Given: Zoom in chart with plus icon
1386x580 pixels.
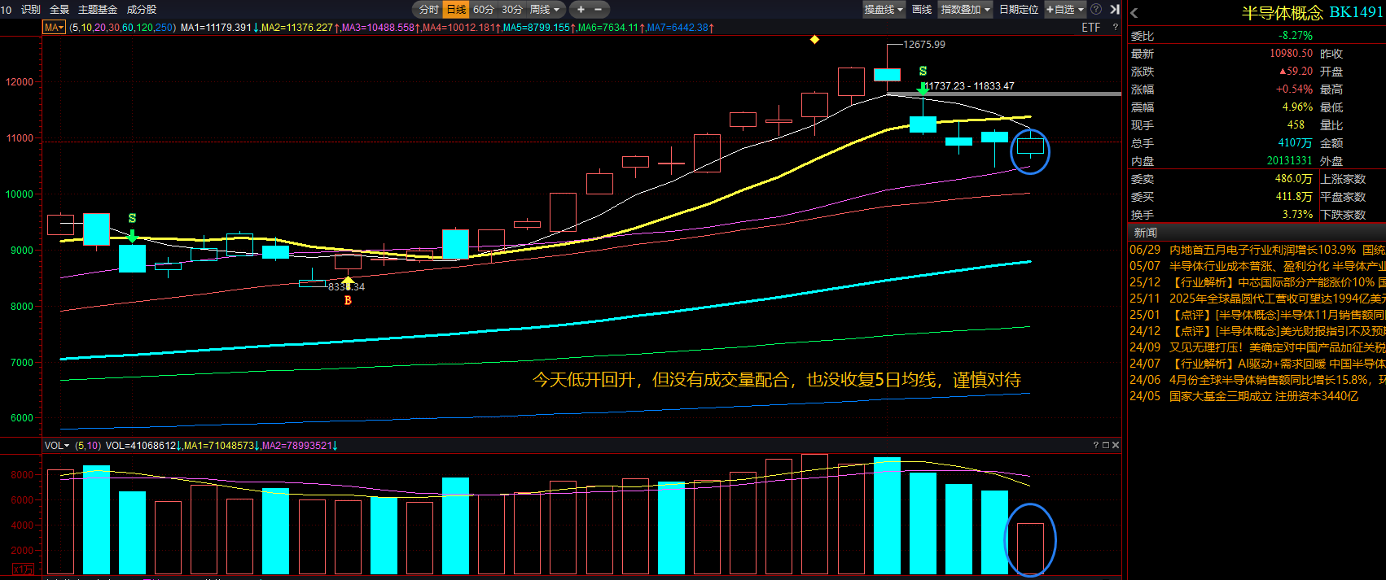Looking at the screenshot, I should pos(581,9).
